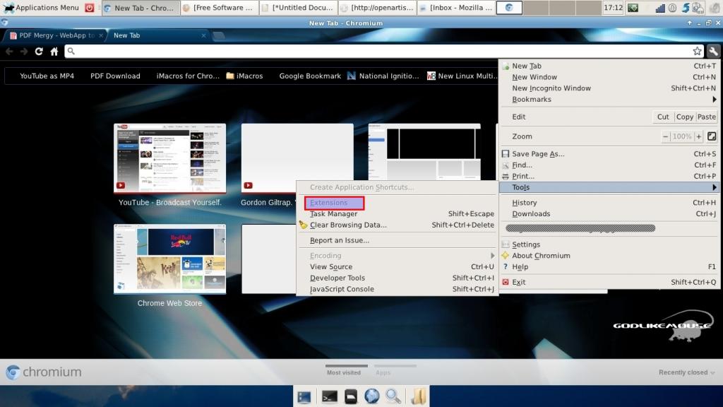Image resolution: width=723 pixels, height=407 pixels.
Task: Switch to the openartis taskbar window
Action: (x=377, y=8)
